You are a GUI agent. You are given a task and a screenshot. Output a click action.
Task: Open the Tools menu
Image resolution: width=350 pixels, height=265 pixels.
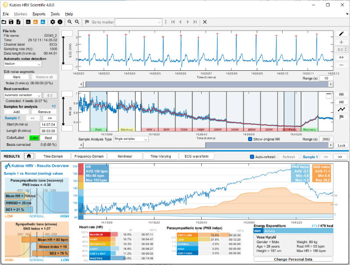click(55, 14)
